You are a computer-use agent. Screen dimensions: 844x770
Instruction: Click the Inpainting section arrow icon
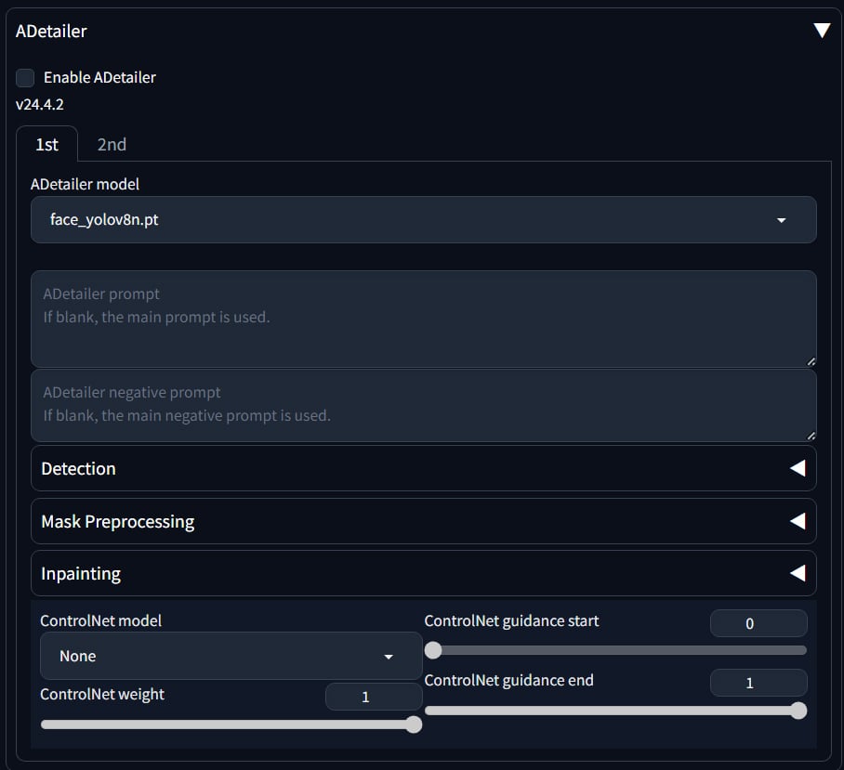[798, 573]
